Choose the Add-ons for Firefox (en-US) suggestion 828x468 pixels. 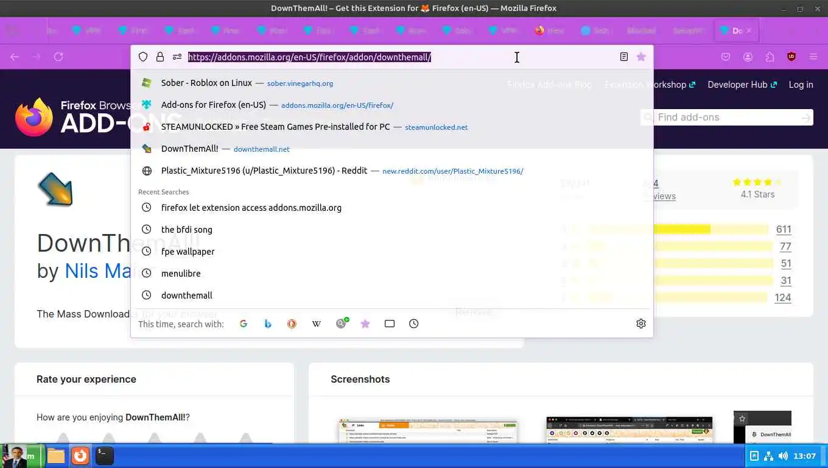click(392, 105)
